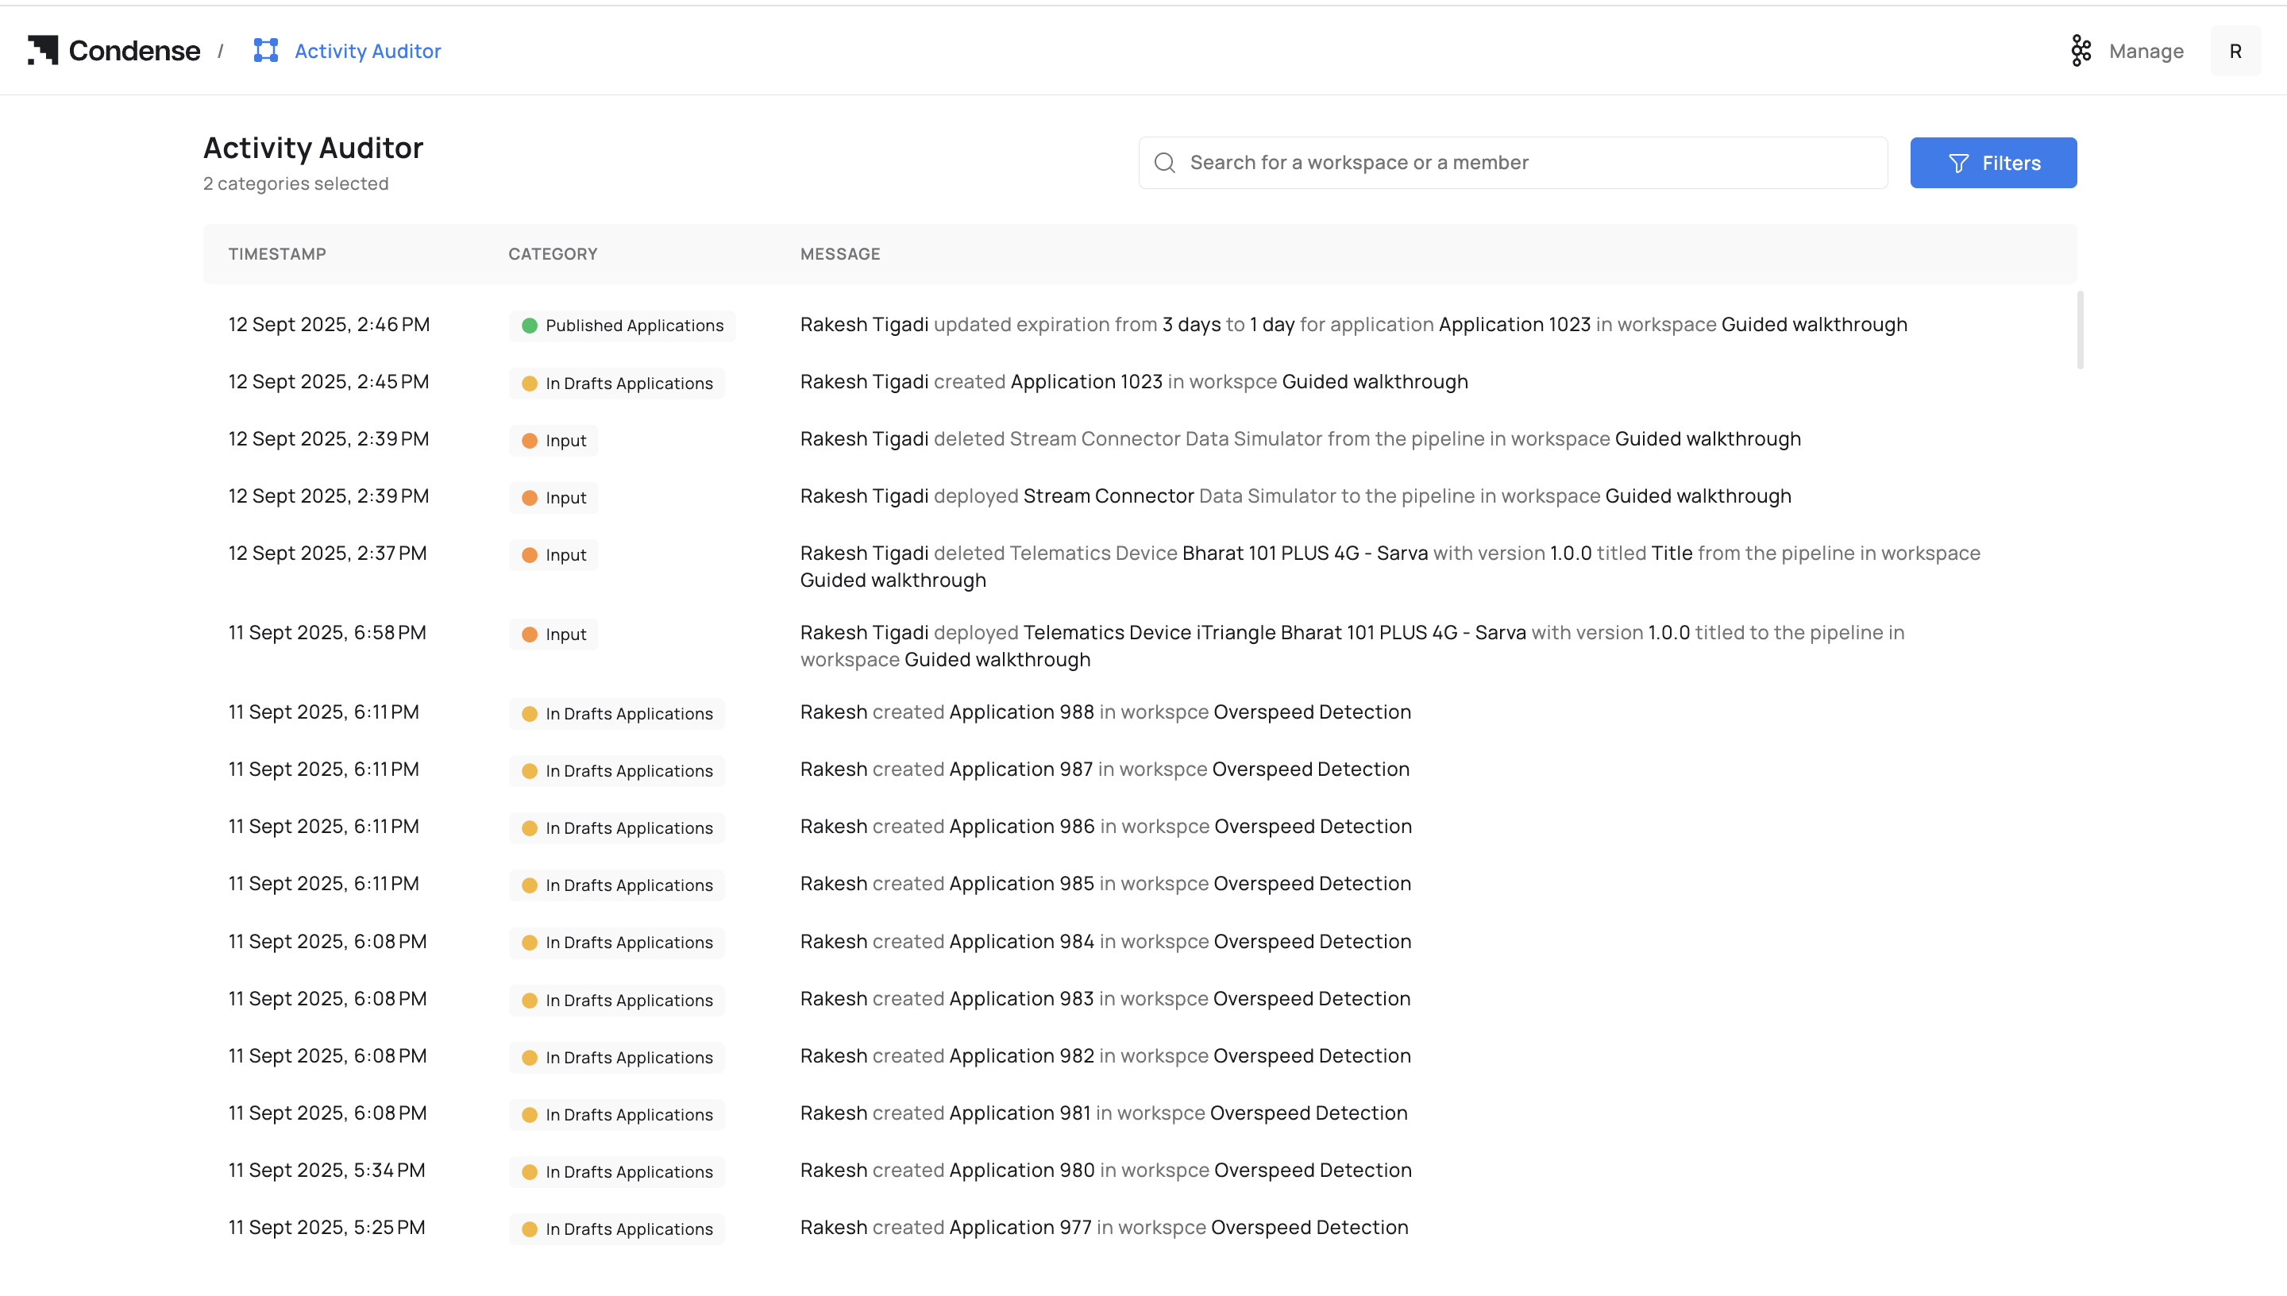Screen dimensions: 2287x1296
Task: Open the Activity Auditor breadcrumb link
Action: (368, 52)
